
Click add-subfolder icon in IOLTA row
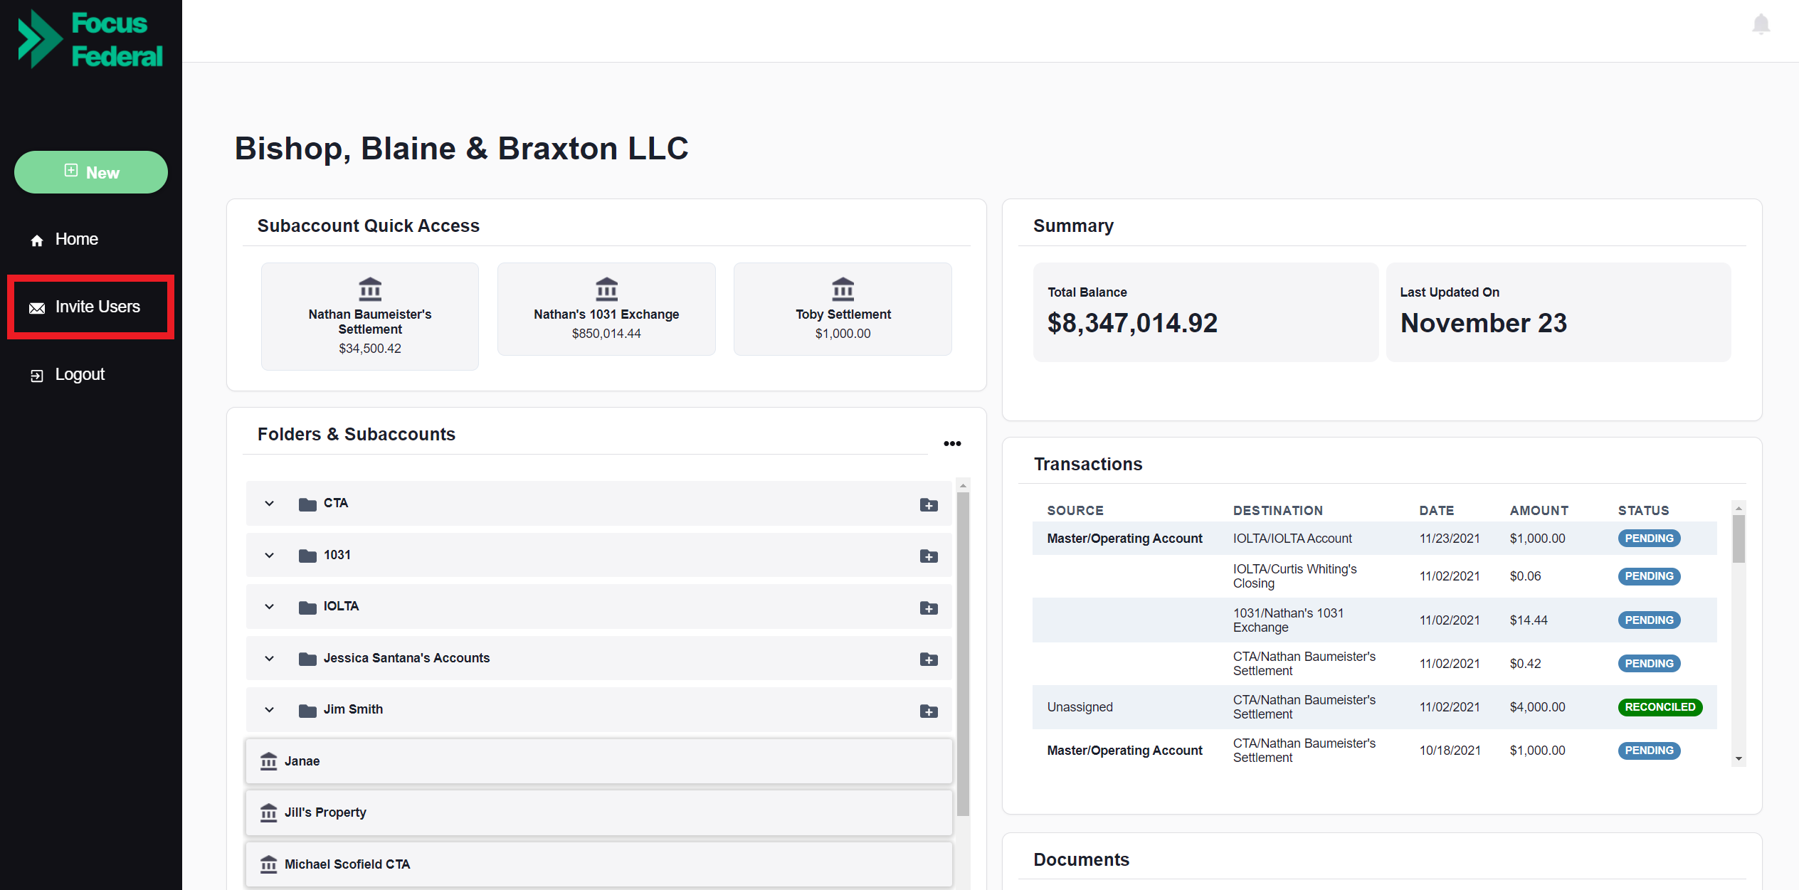[x=929, y=608]
